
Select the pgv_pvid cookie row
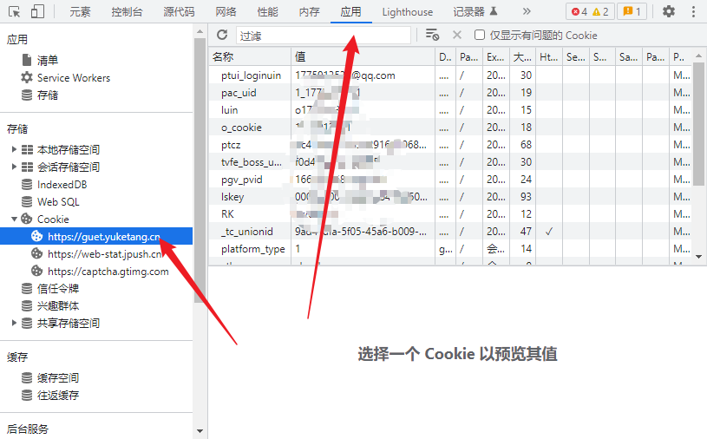point(450,180)
